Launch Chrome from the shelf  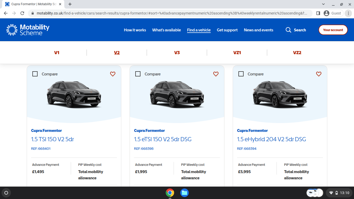[170, 193]
